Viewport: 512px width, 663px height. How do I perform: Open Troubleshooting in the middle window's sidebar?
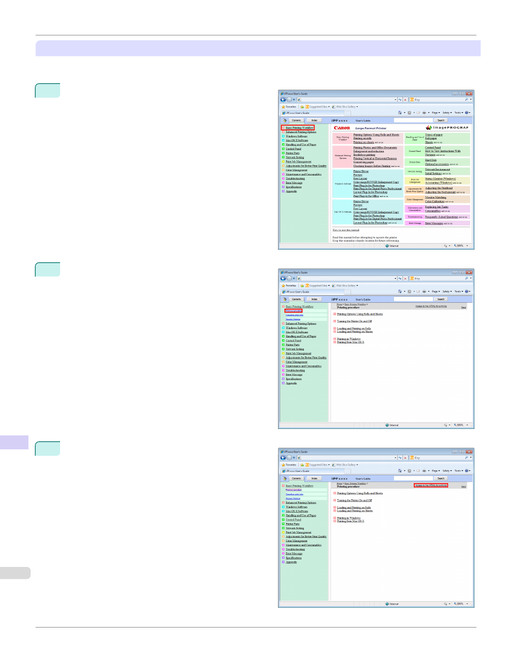tap(295, 370)
